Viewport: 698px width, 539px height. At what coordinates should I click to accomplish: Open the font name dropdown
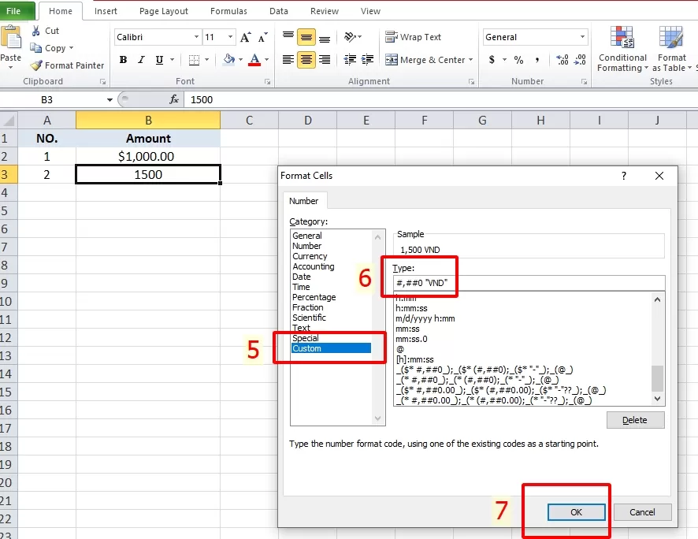coord(196,37)
